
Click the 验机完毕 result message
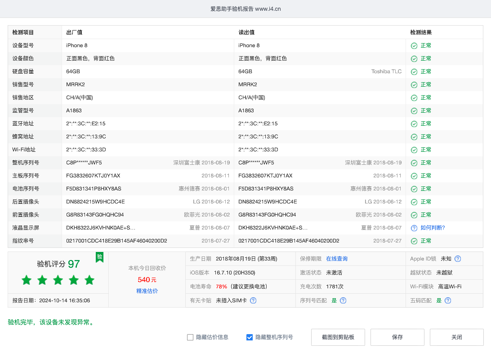pos(51,322)
